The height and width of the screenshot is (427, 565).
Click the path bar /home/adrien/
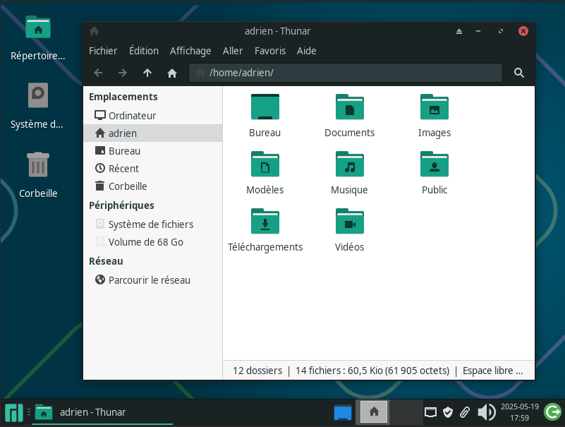tap(346, 73)
